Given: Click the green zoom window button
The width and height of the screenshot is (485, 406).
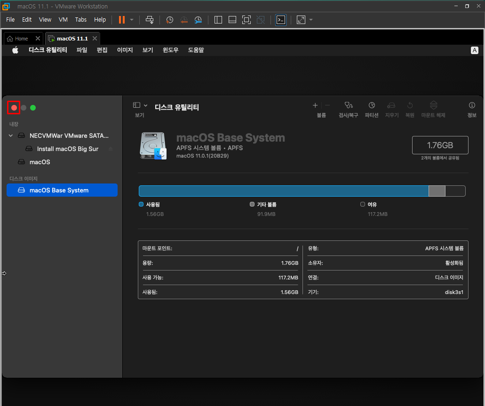Looking at the screenshot, I should pyautogui.click(x=33, y=108).
